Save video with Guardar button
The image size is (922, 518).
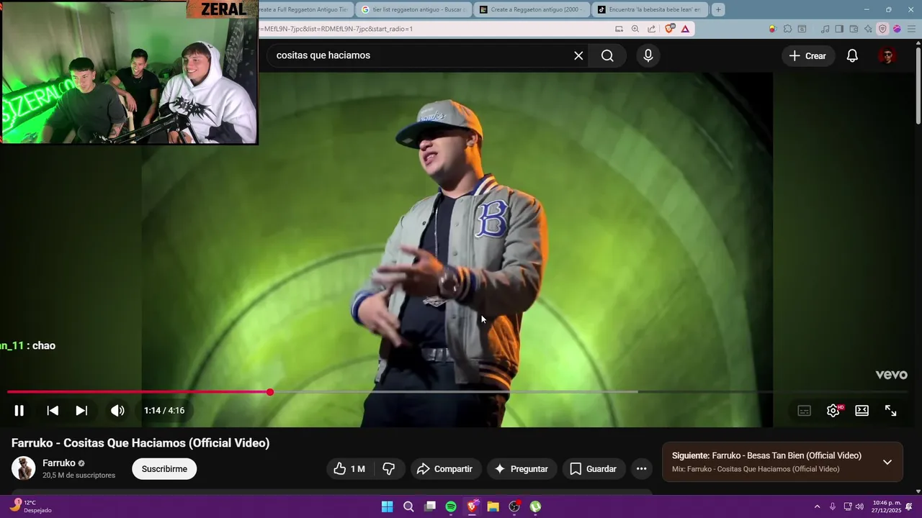594,469
